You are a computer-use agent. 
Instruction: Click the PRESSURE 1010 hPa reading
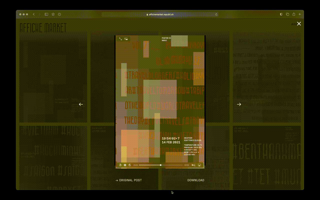193,147
